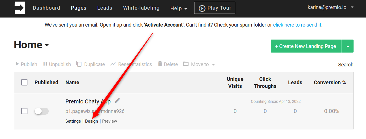Image resolution: width=366 pixels, height=139 pixels.
Task: Go to the White-labeling page
Action: click(141, 8)
